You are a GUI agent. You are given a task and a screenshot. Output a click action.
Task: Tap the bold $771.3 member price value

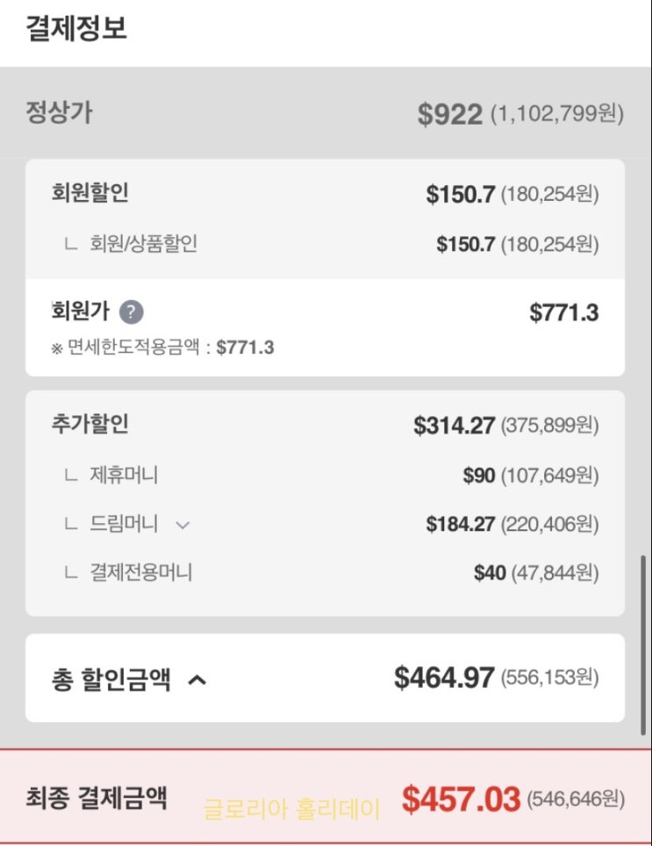[x=563, y=312]
